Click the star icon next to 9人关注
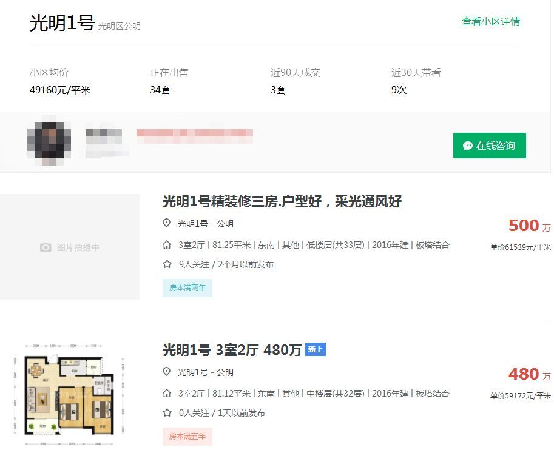554x450 pixels. [167, 264]
